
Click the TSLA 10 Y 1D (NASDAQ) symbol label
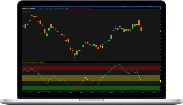[x=29, y=8]
